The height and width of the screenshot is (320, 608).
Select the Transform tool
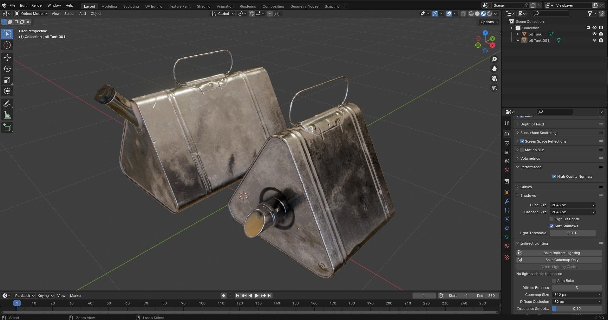(x=7, y=91)
